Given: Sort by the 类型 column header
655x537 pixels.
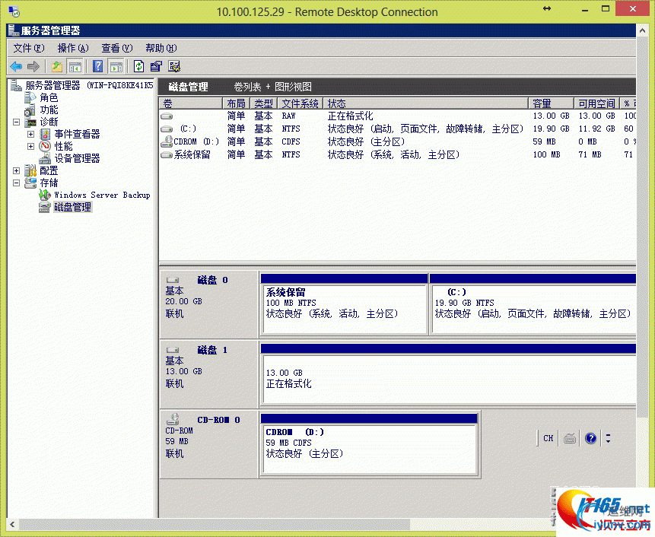Looking at the screenshot, I should point(263,103).
